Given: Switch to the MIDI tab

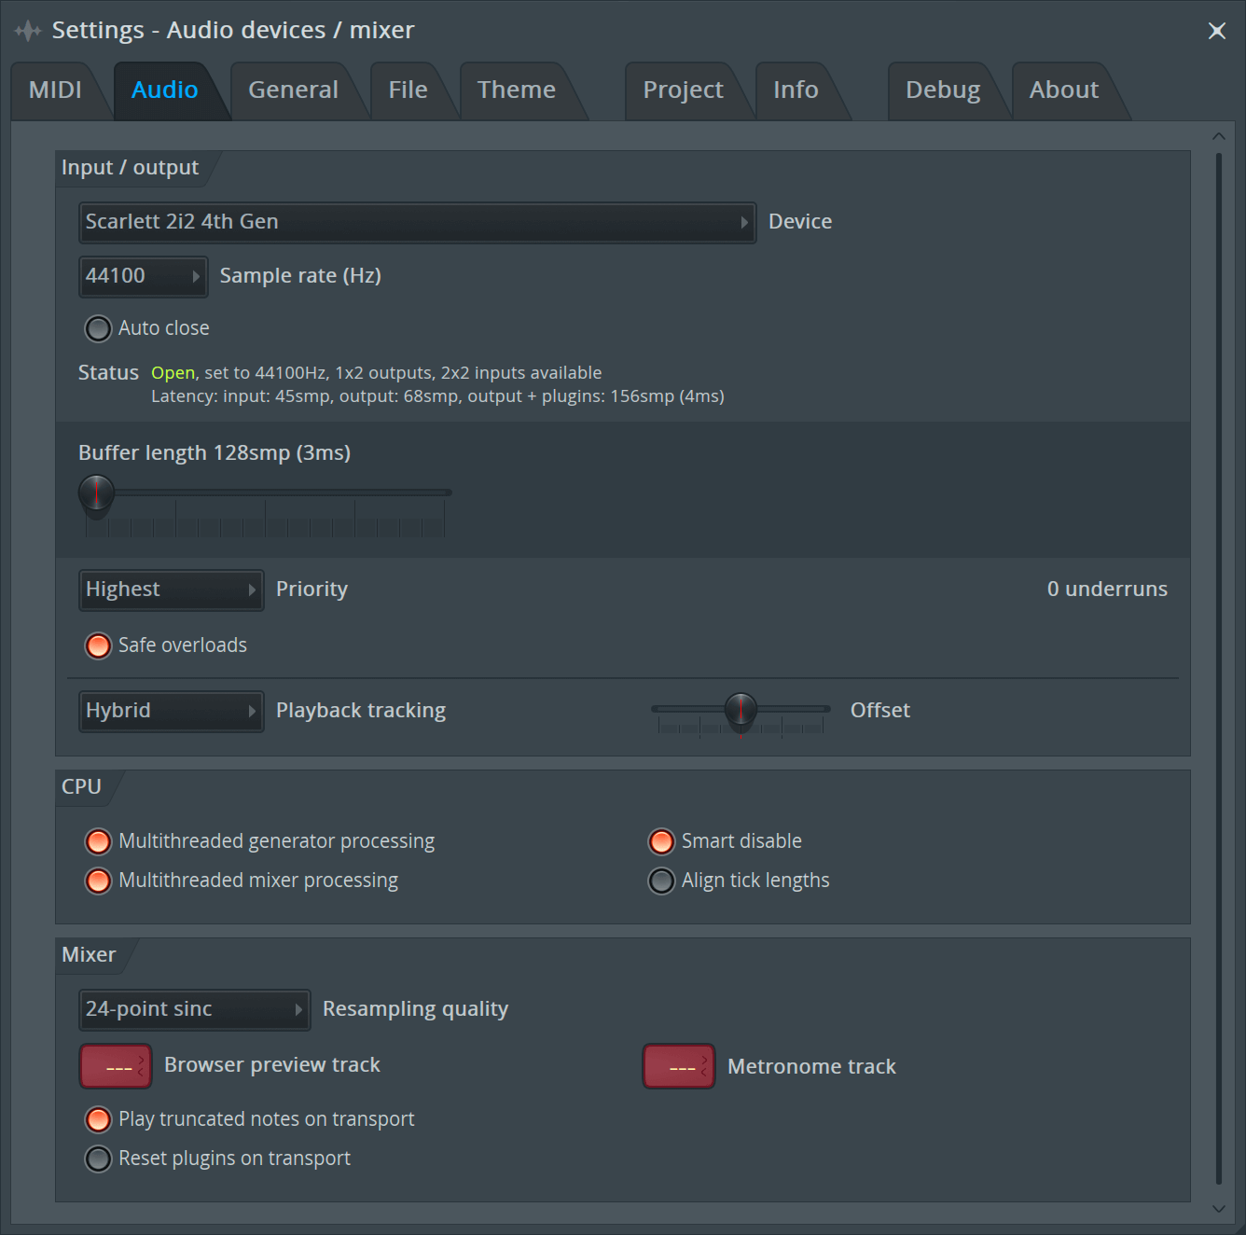Looking at the screenshot, I should point(55,90).
